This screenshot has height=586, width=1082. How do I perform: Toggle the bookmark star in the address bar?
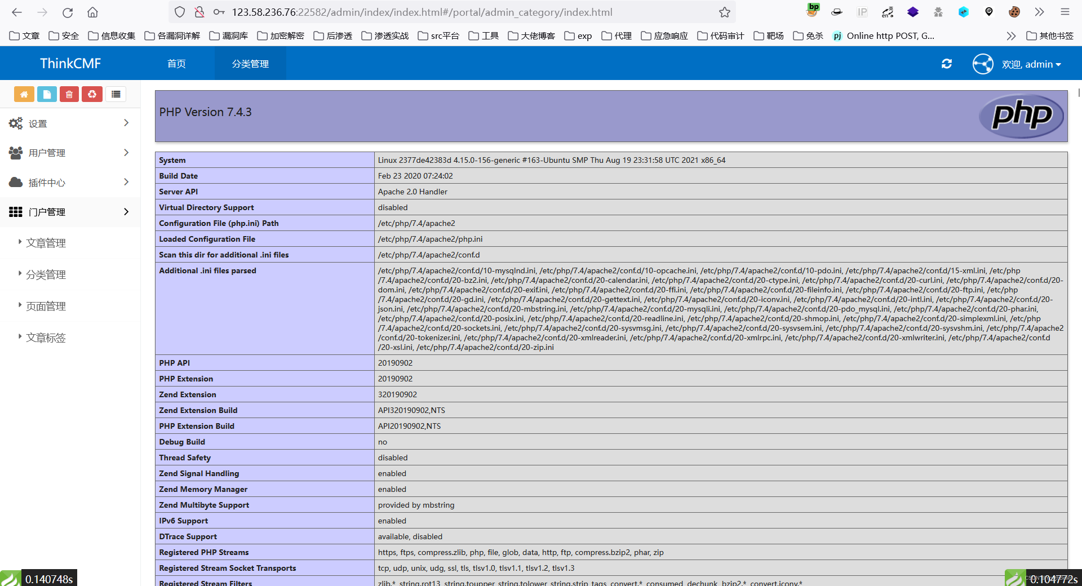point(724,12)
